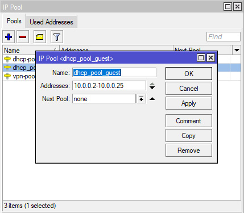
Task: Confirm with the OK button
Action: click(x=189, y=73)
